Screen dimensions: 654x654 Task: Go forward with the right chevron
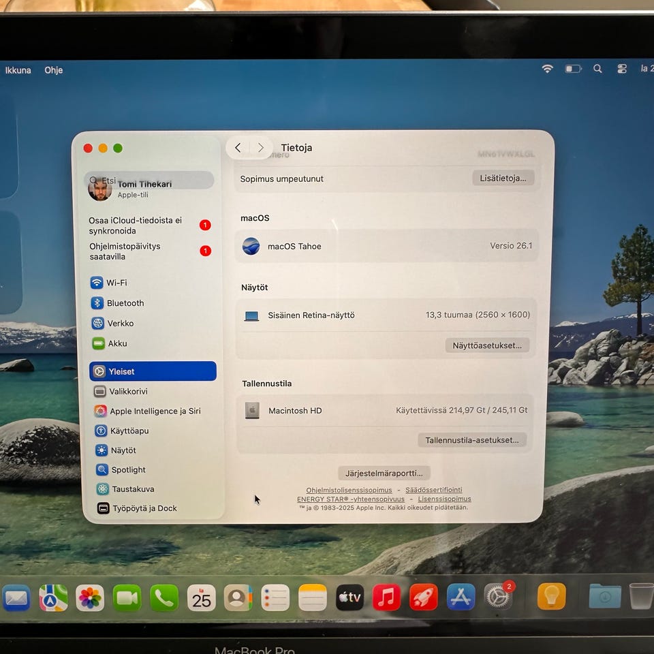pyautogui.click(x=261, y=148)
